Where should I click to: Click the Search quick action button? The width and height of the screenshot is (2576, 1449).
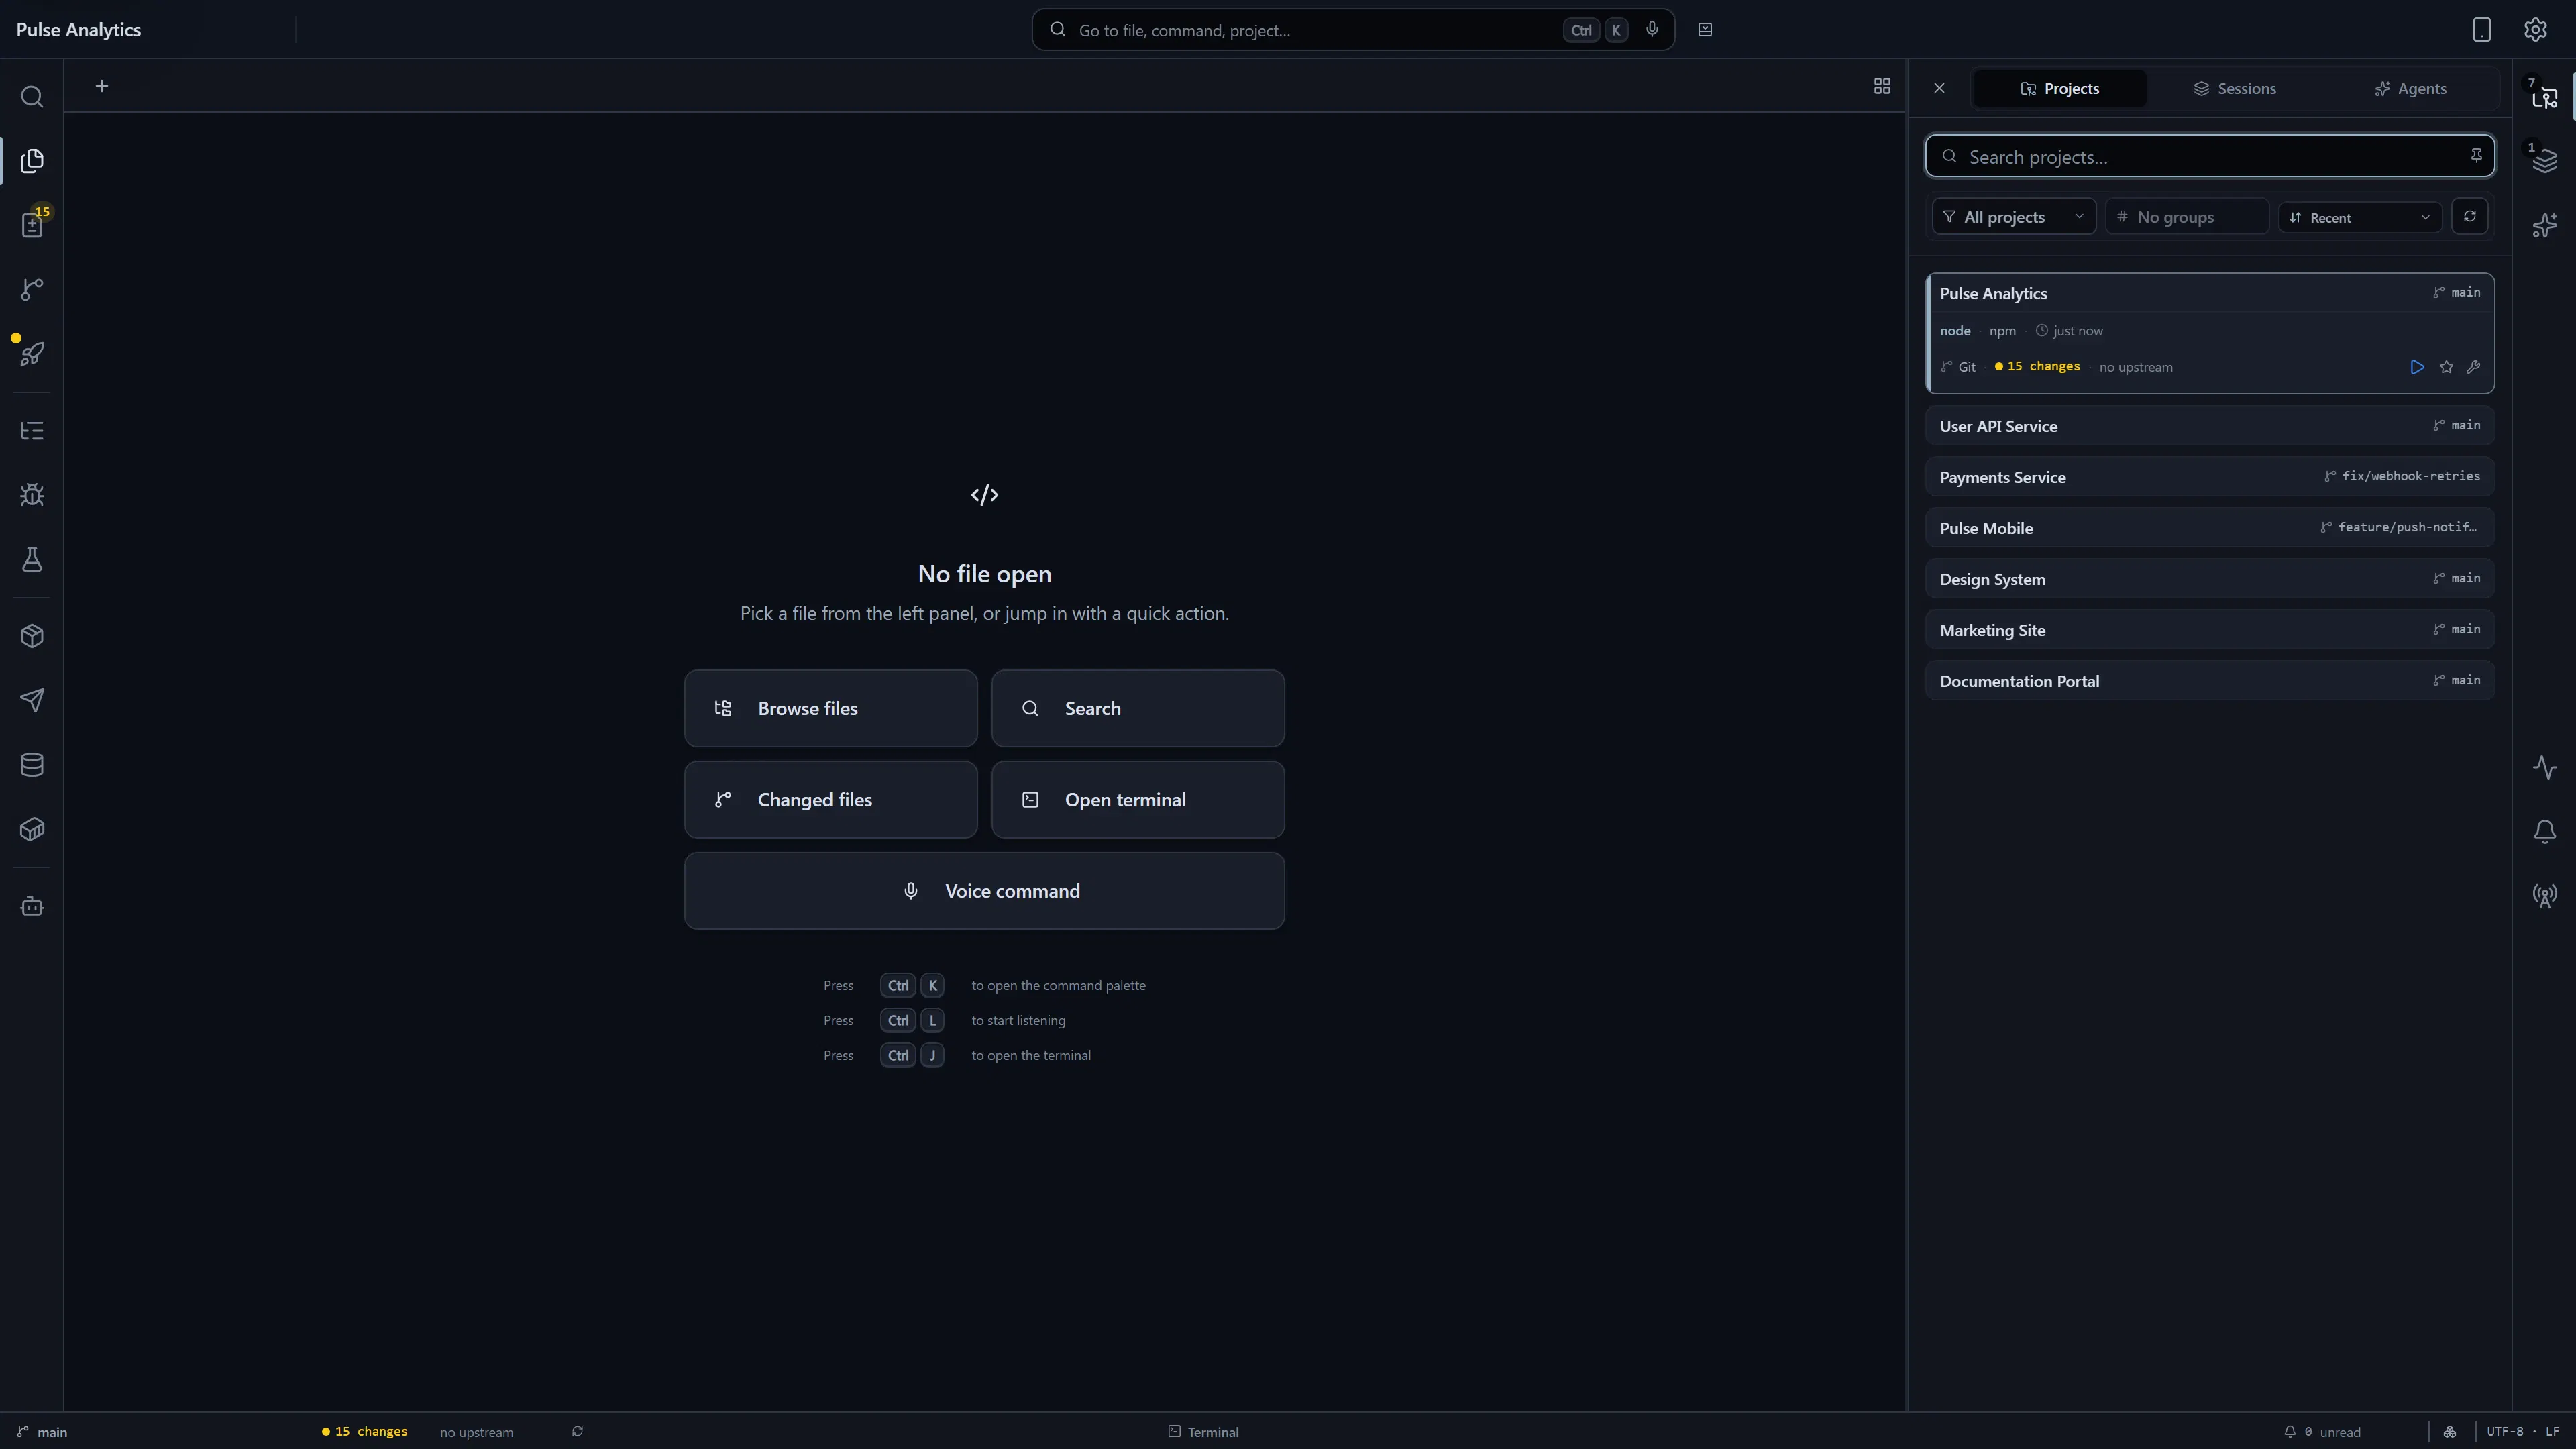[1137, 708]
